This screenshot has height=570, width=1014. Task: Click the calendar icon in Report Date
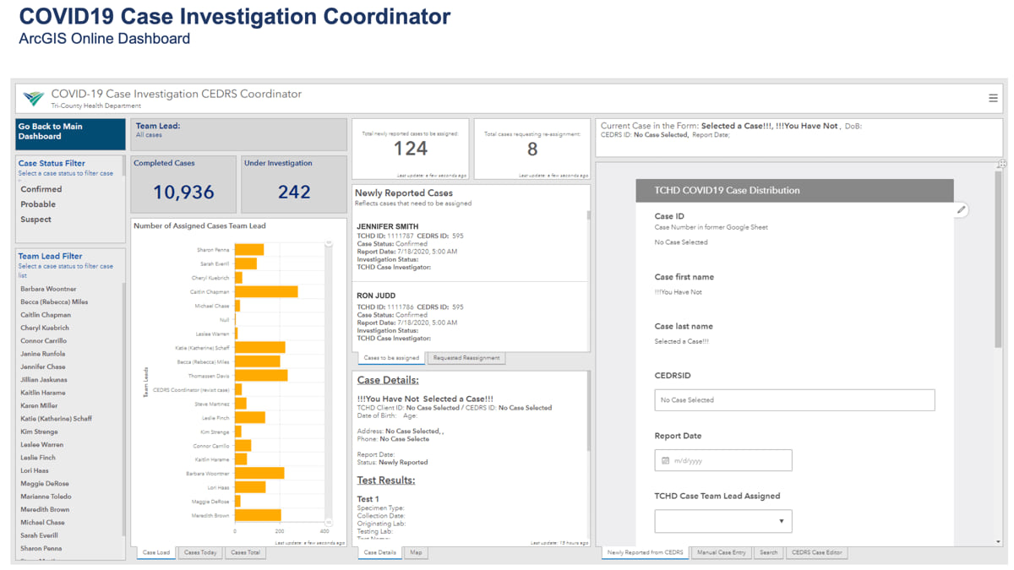666,460
